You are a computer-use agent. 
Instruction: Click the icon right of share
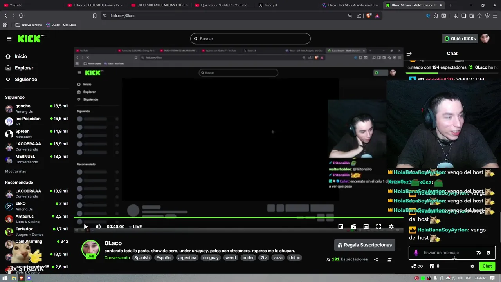pyautogui.click(x=389, y=259)
